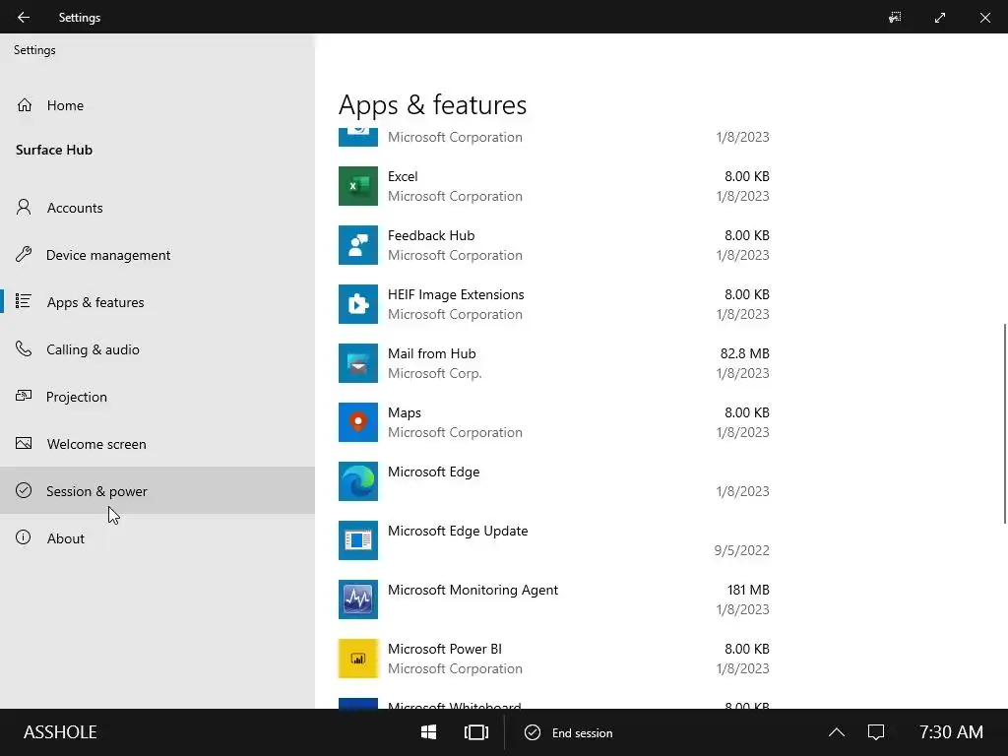Click the Maps location pin icon
The height and width of the screenshot is (756, 1008).
(x=358, y=422)
